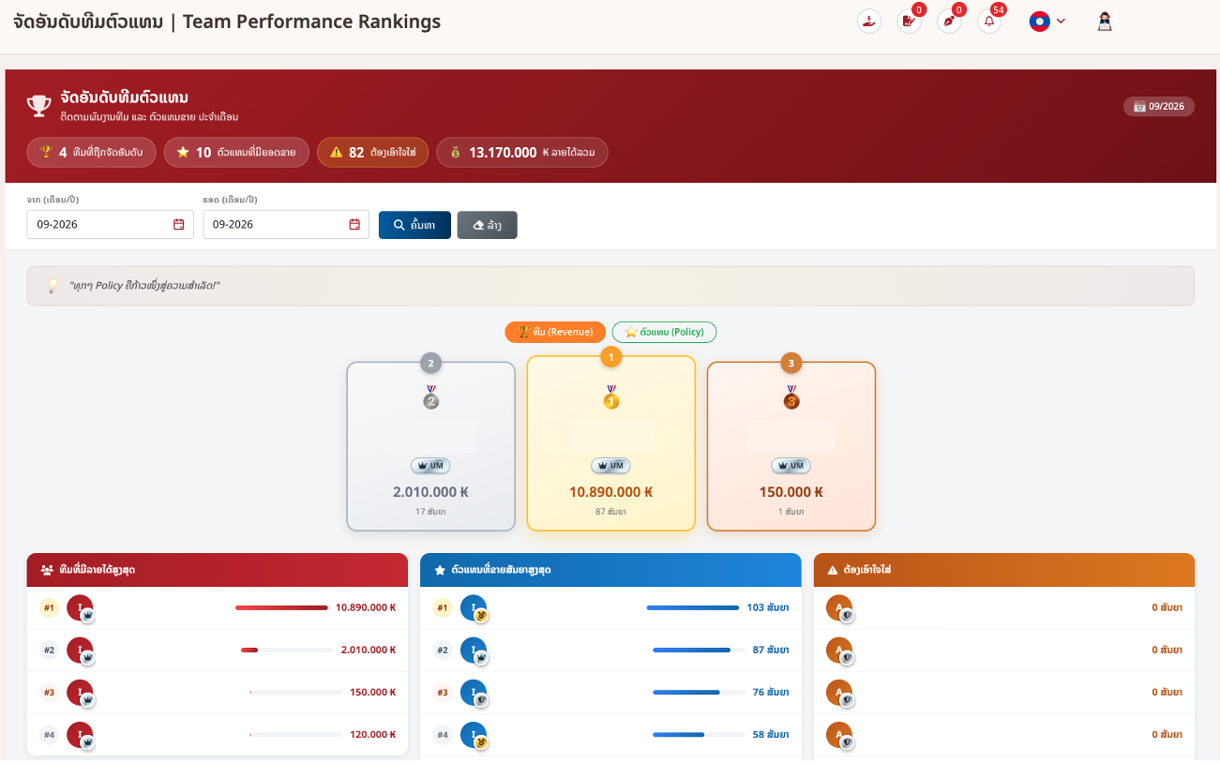The image size is (1220, 763).
Task: Open the pen nib icon in header
Action: (949, 21)
